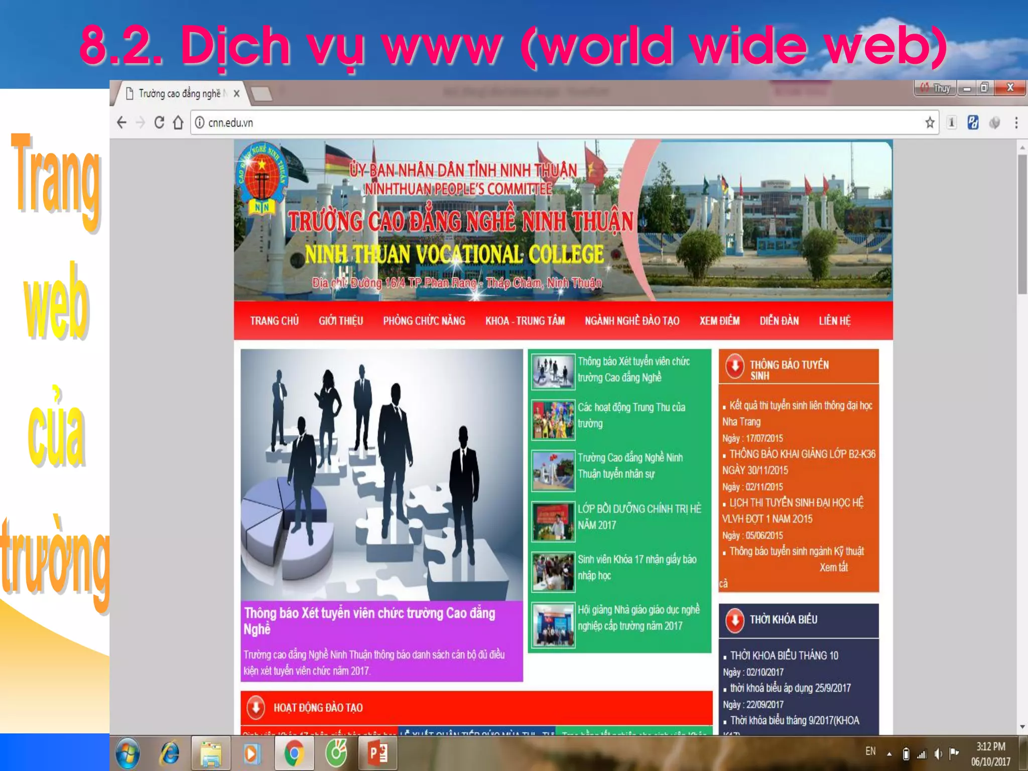Click thumbnail for LỚP BỒI DƯỠNG news
Screen dimensions: 1028x771
553,522
